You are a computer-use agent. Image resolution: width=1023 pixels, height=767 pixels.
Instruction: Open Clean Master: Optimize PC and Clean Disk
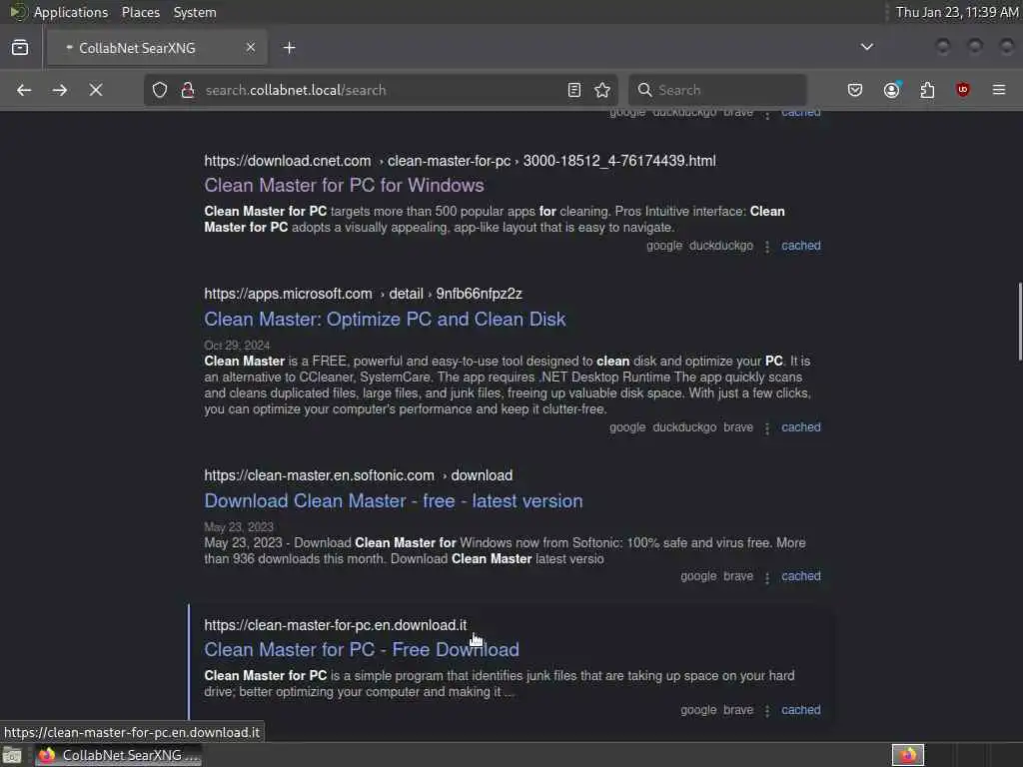point(385,319)
